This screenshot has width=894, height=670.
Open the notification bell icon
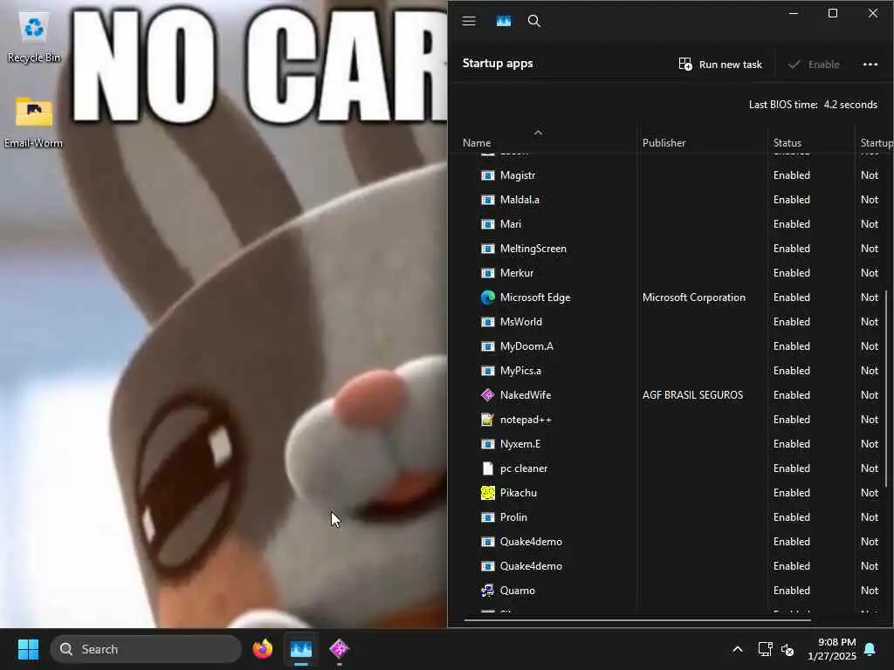pos(870,649)
